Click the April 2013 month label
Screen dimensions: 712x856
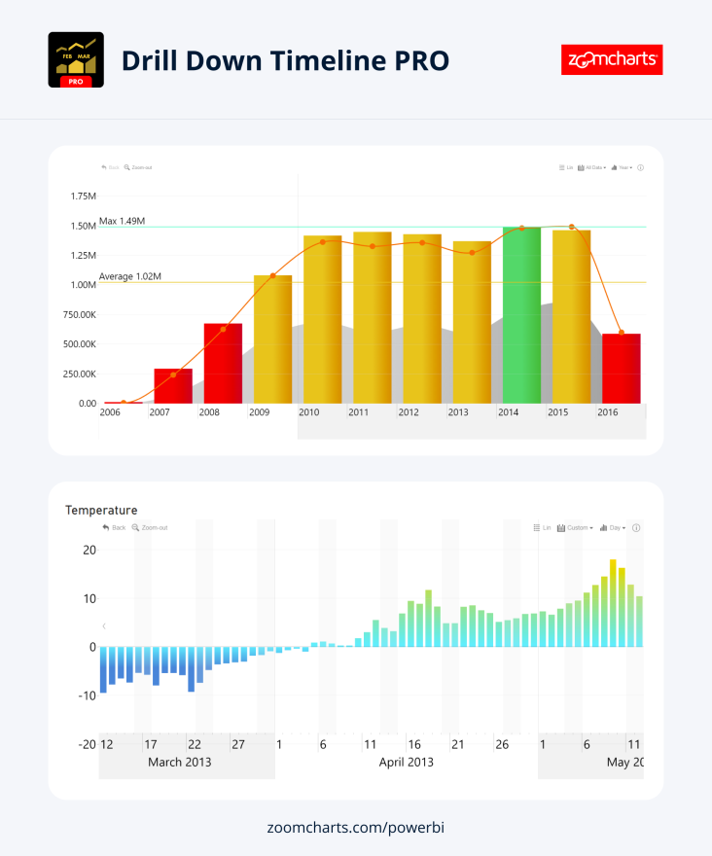click(x=407, y=762)
